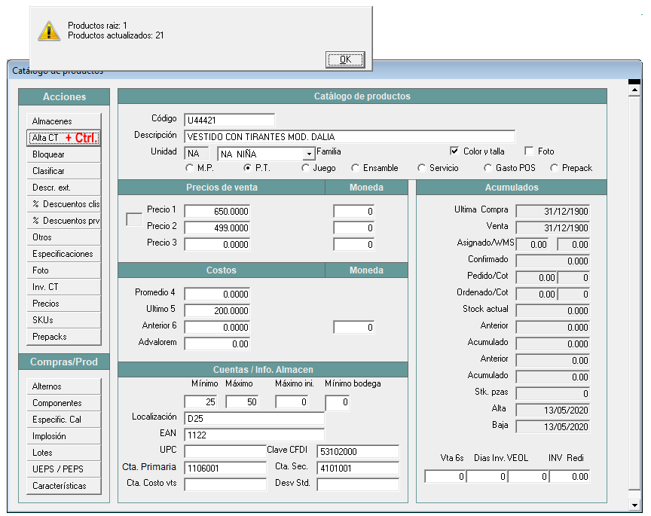Click the Precio 3 field

click(217, 245)
